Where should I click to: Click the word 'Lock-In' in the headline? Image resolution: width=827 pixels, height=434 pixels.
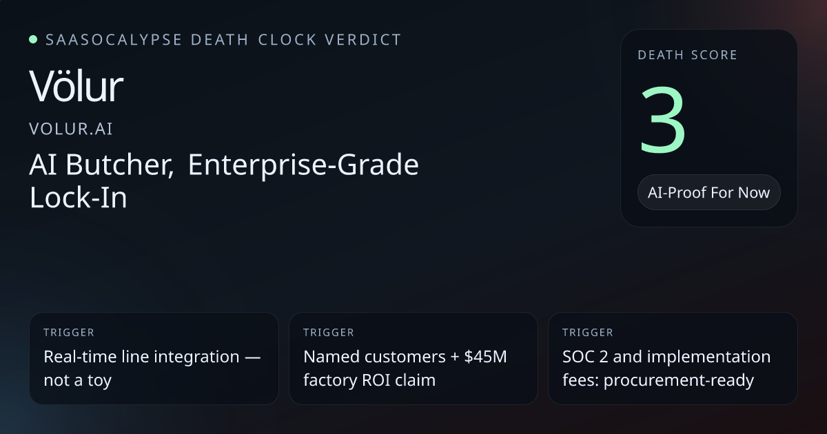click(78, 198)
